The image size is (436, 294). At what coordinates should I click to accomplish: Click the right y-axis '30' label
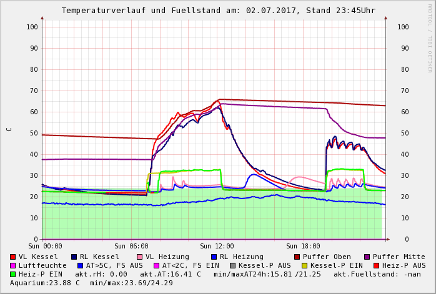[x=405, y=175]
